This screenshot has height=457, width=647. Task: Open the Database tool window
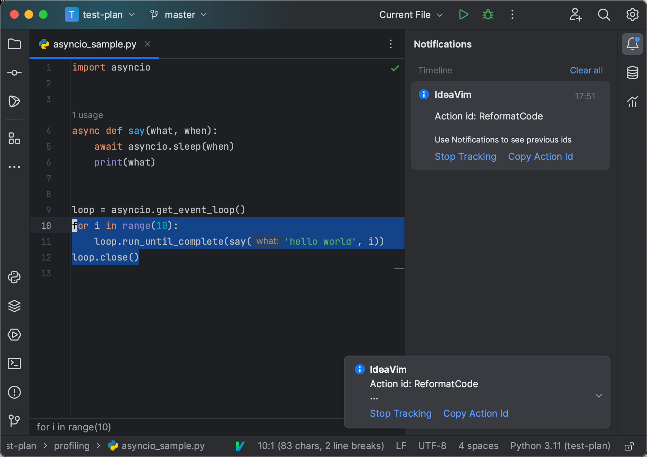632,72
